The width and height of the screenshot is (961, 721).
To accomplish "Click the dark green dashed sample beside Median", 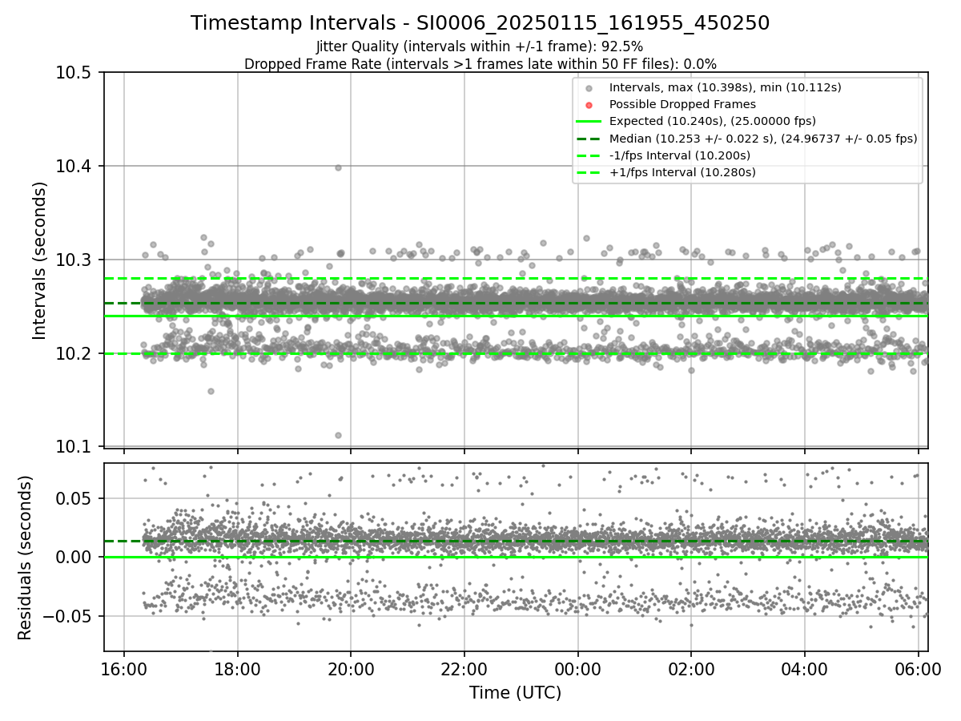I will pyautogui.click(x=589, y=139).
